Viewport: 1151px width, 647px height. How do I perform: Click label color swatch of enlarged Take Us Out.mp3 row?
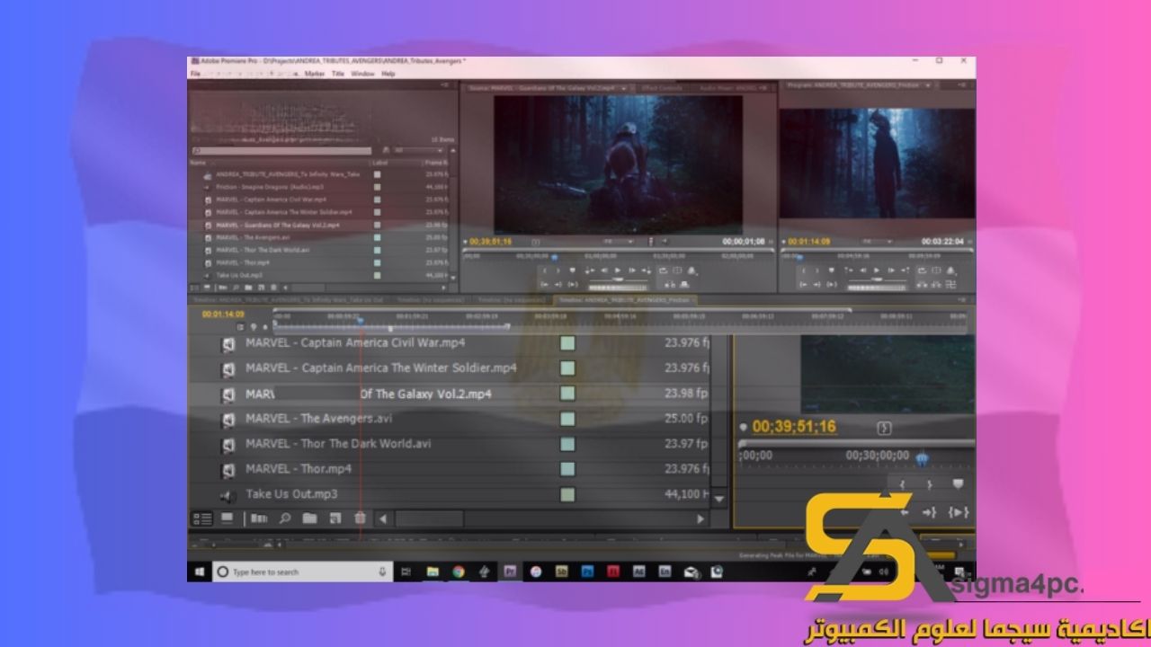[x=567, y=494]
